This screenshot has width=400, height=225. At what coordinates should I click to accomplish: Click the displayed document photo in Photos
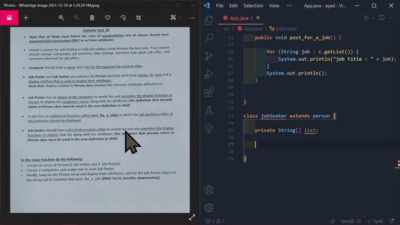[100, 120]
